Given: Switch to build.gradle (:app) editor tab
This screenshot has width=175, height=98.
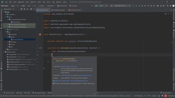Looking at the screenshot, I should [59, 10].
